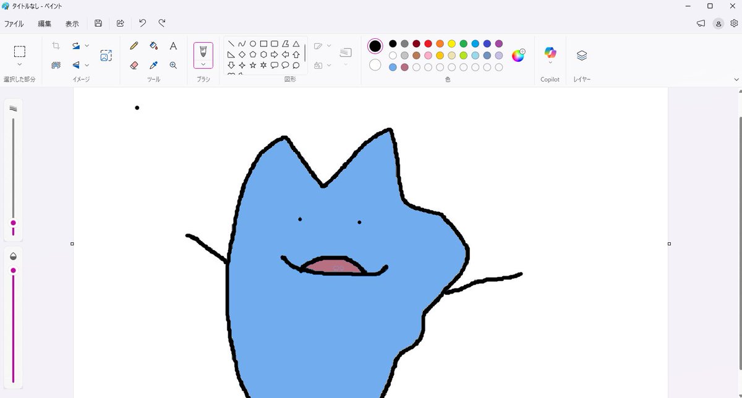
Task: Choose the cloud callout shape
Action: coord(296,65)
